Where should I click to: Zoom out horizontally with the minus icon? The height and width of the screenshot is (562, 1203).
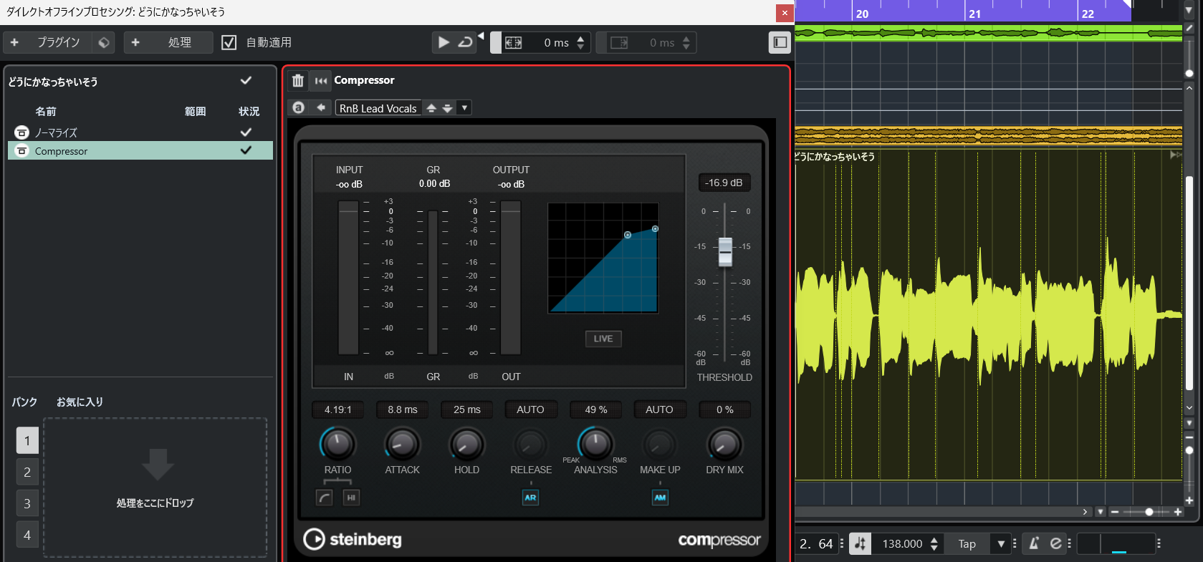tap(1114, 512)
